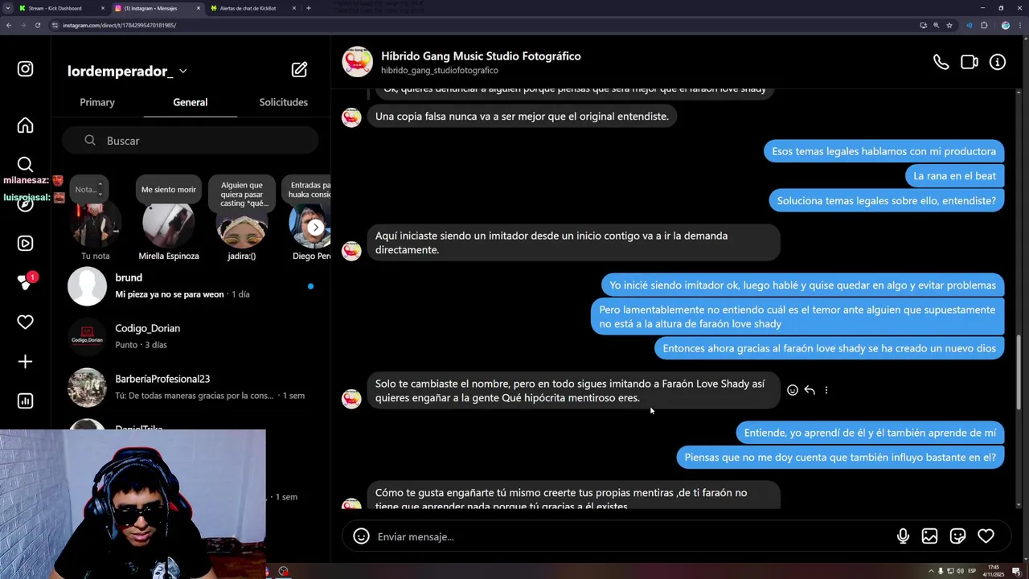Open the browser profile avatar
This screenshot has width=1029, height=579.
point(1005,25)
